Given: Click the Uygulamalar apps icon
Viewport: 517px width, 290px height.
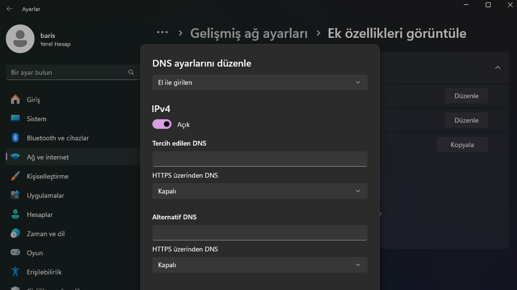Looking at the screenshot, I should click(x=14, y=195).
